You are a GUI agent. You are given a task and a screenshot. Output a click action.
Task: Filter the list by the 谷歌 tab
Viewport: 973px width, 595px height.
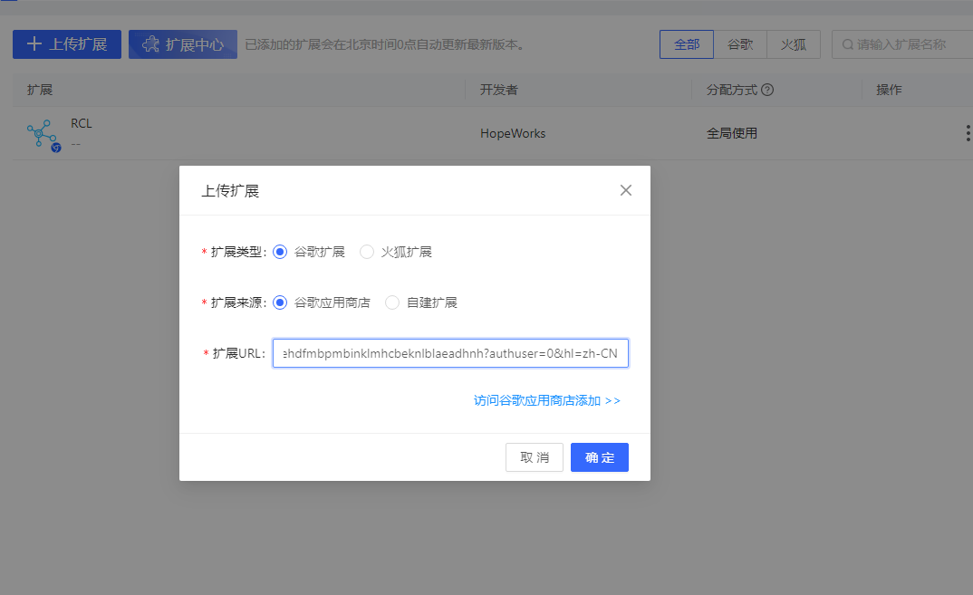(740, 44)
